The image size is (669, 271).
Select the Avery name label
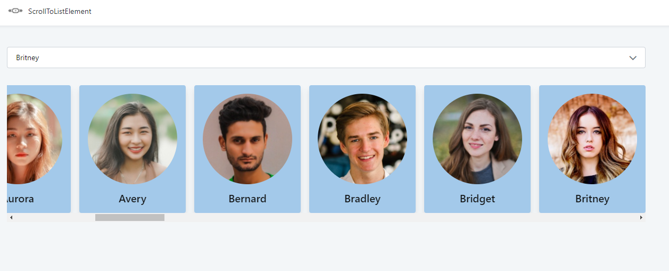click(133, 199)
